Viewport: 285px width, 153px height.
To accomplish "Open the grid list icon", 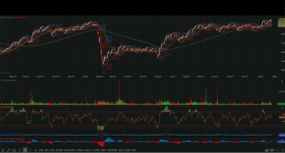I will click(x=14, y=150).
